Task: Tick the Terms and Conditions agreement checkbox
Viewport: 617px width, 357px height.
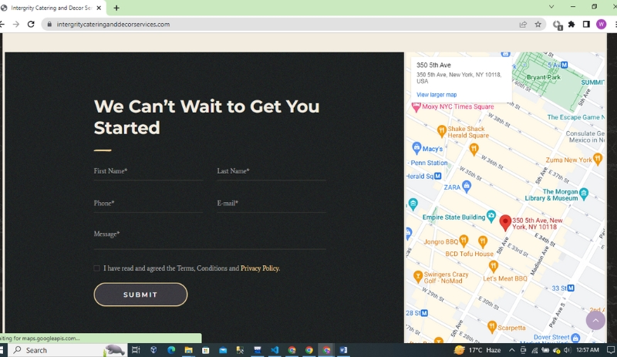Action: [x=97, y=268]
